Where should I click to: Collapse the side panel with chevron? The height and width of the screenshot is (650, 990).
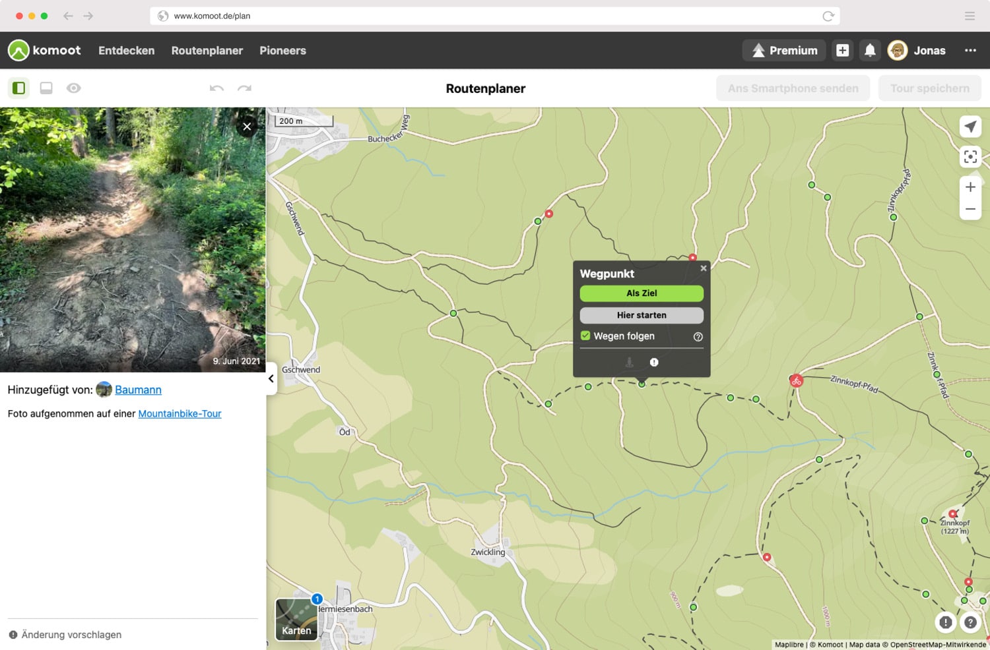pos(271,378)
